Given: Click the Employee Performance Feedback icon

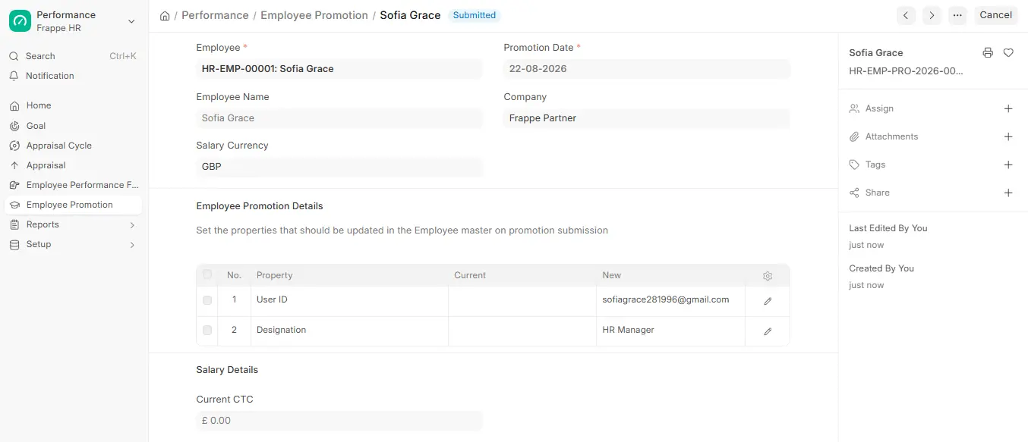Looking at the screenshot, I should click(14, 185).
